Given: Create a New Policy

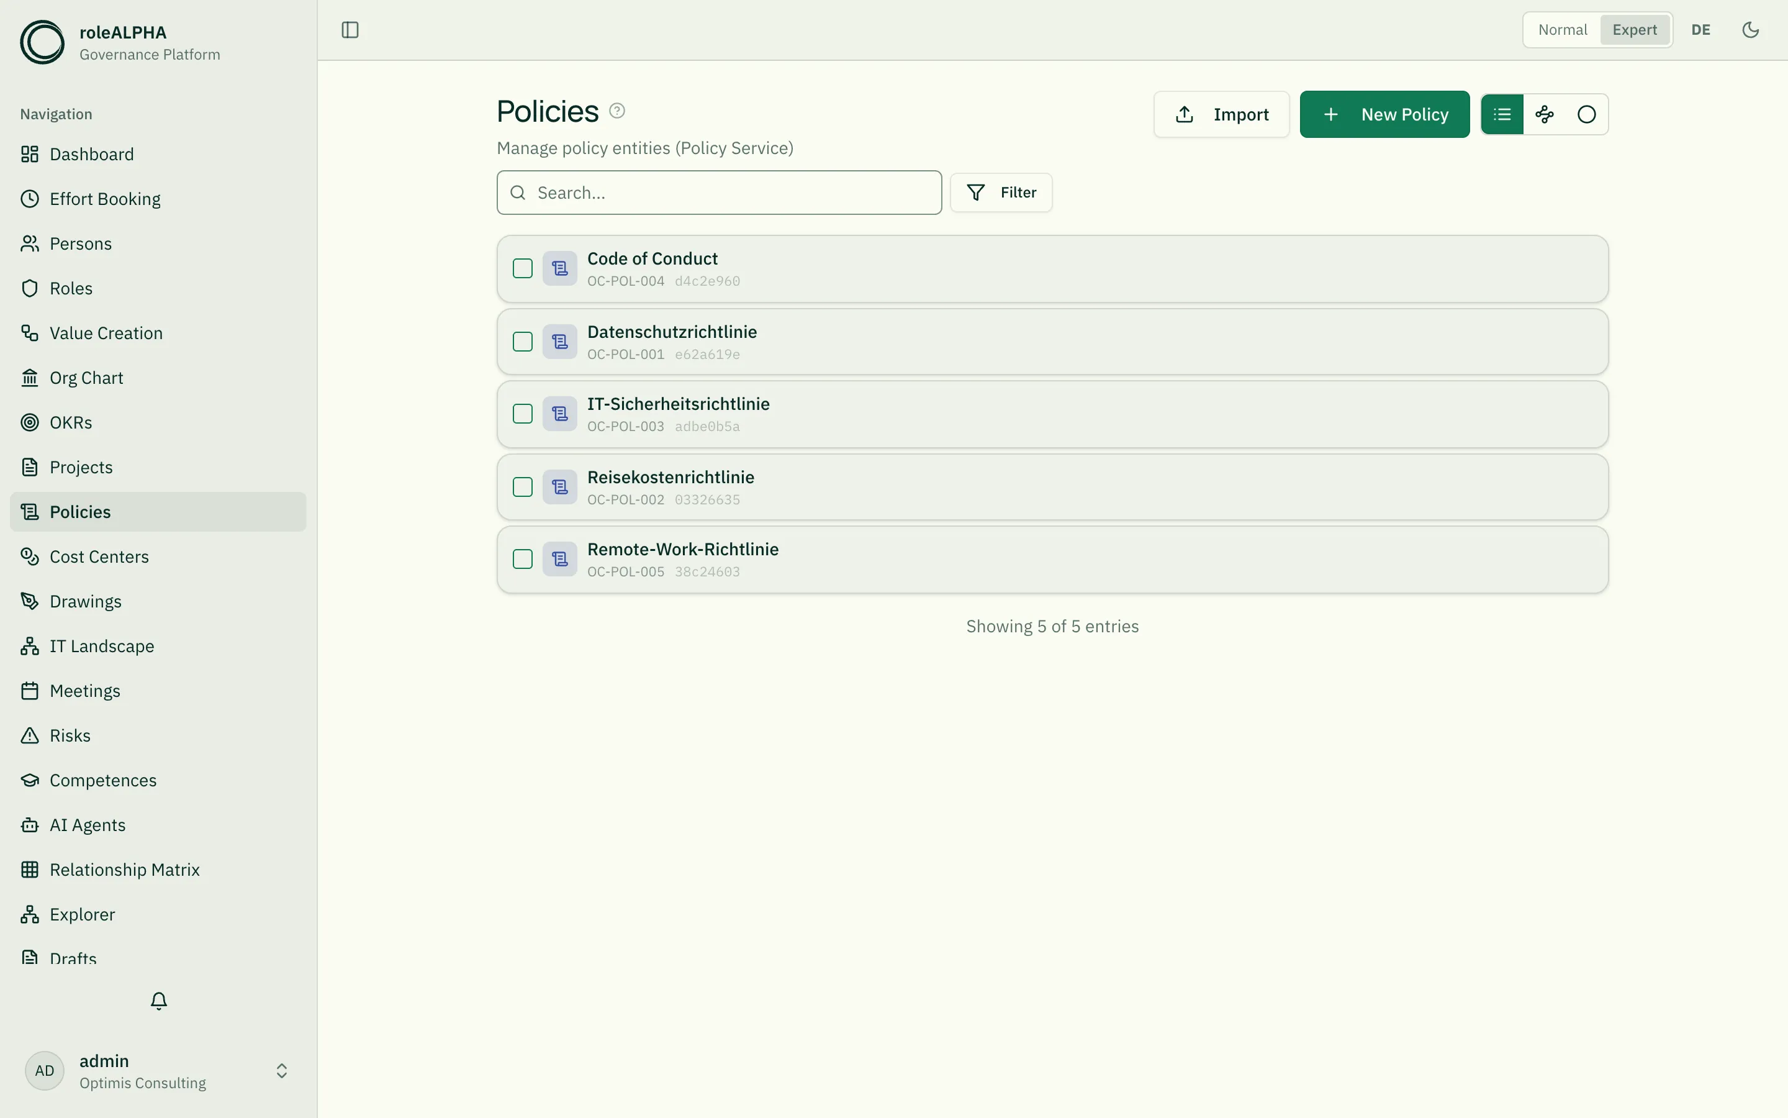Looking at the screenshot, I should [1384, 115].
